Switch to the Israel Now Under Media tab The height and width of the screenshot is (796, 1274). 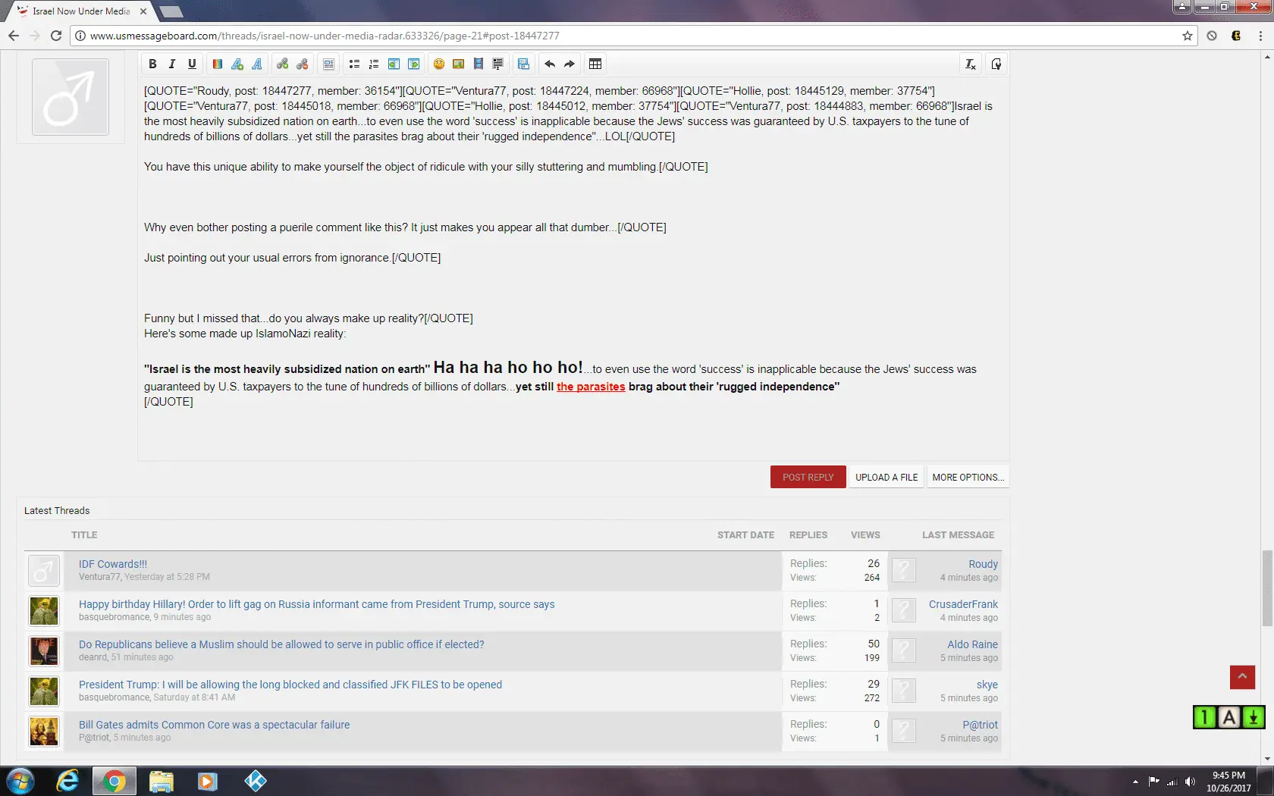tap(81, 11)
